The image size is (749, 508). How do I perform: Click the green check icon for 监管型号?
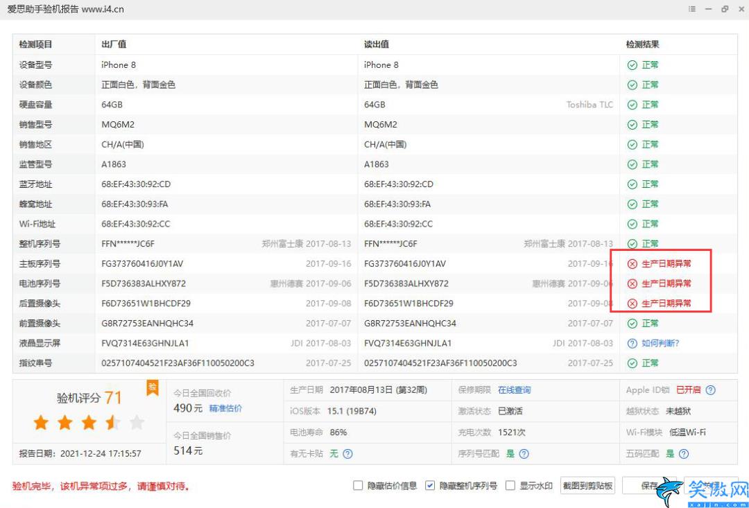tap(632, 164)
